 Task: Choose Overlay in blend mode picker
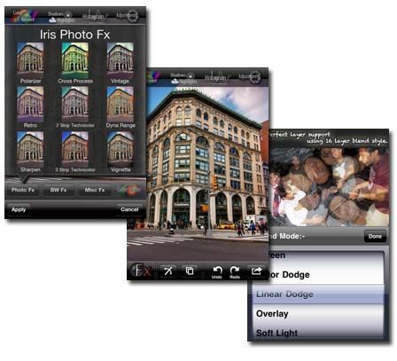(318, 314)
